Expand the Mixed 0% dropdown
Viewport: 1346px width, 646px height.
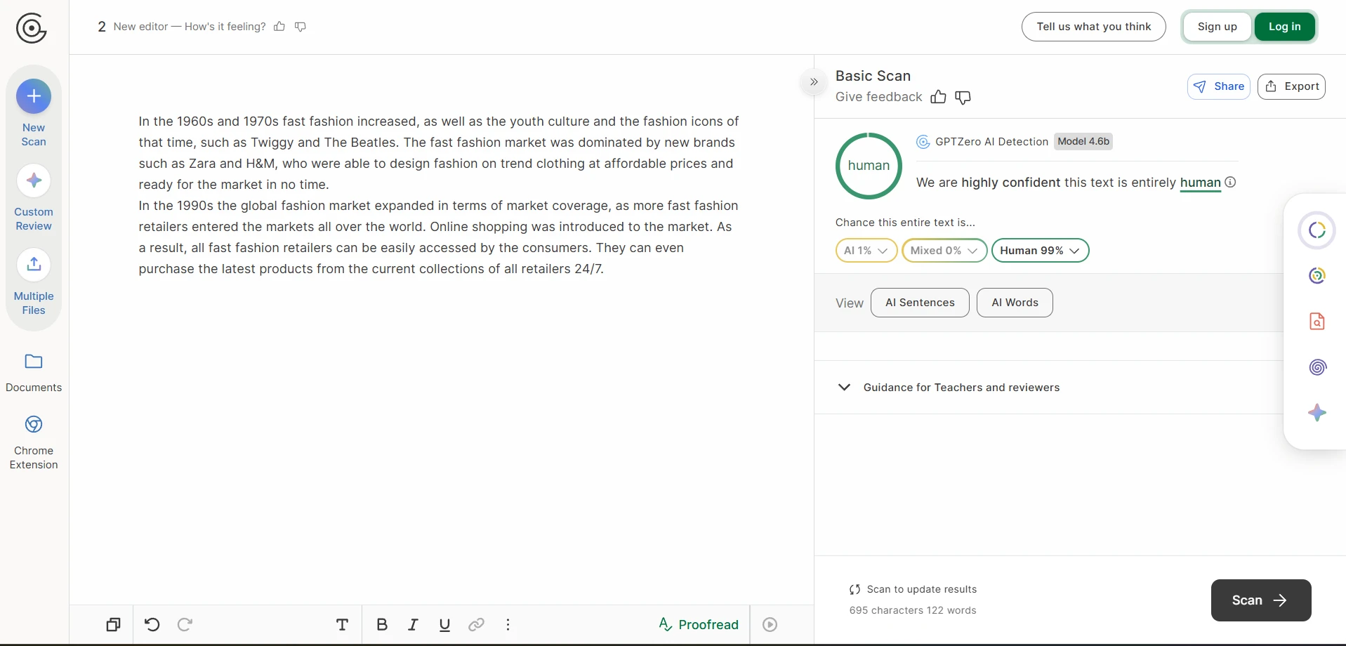(944, 251)
